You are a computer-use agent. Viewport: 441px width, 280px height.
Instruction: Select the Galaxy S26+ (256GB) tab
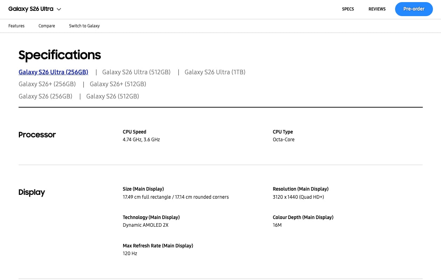coord(47,84)
